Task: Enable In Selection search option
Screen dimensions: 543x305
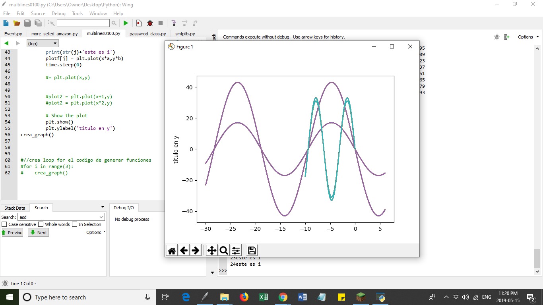Action: point(74,224)
